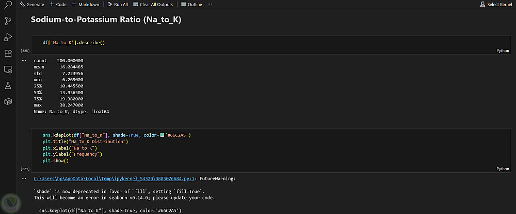
Task: Click Generate in the notebook toolbar
Action: pos(32,4)
